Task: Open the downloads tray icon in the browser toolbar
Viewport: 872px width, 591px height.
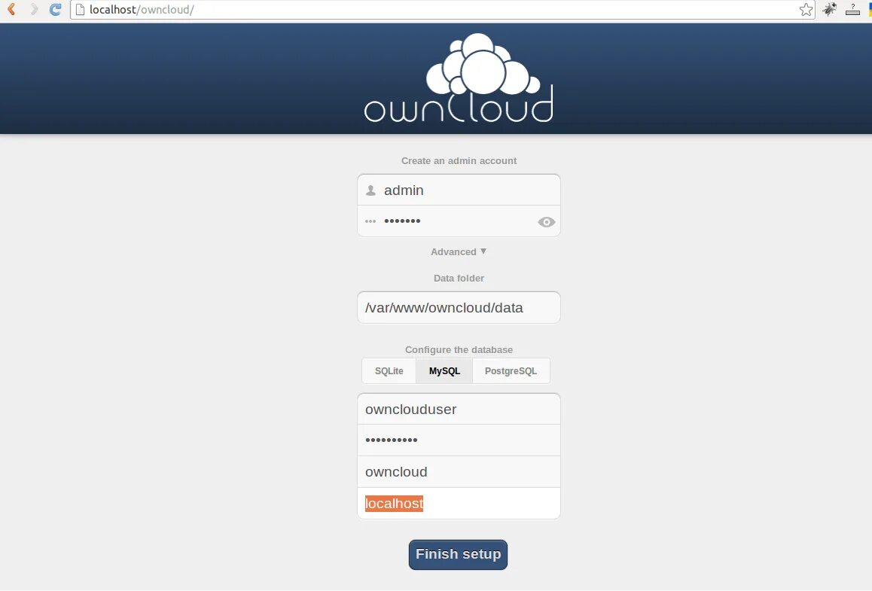Action: (x=852, y=9)
